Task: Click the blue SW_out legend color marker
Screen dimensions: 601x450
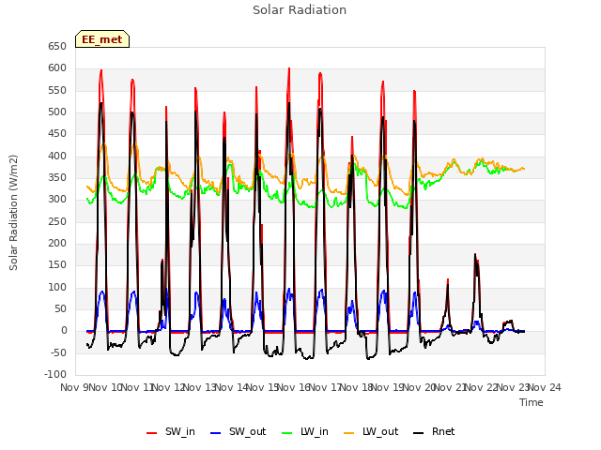Action: 216,433
